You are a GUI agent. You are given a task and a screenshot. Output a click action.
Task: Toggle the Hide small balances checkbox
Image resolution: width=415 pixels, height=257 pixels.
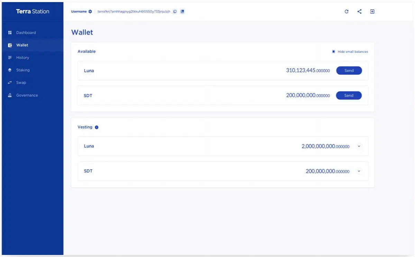[334, 51]
